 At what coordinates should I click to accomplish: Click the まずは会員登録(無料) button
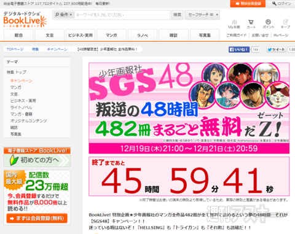click(37, 218)
